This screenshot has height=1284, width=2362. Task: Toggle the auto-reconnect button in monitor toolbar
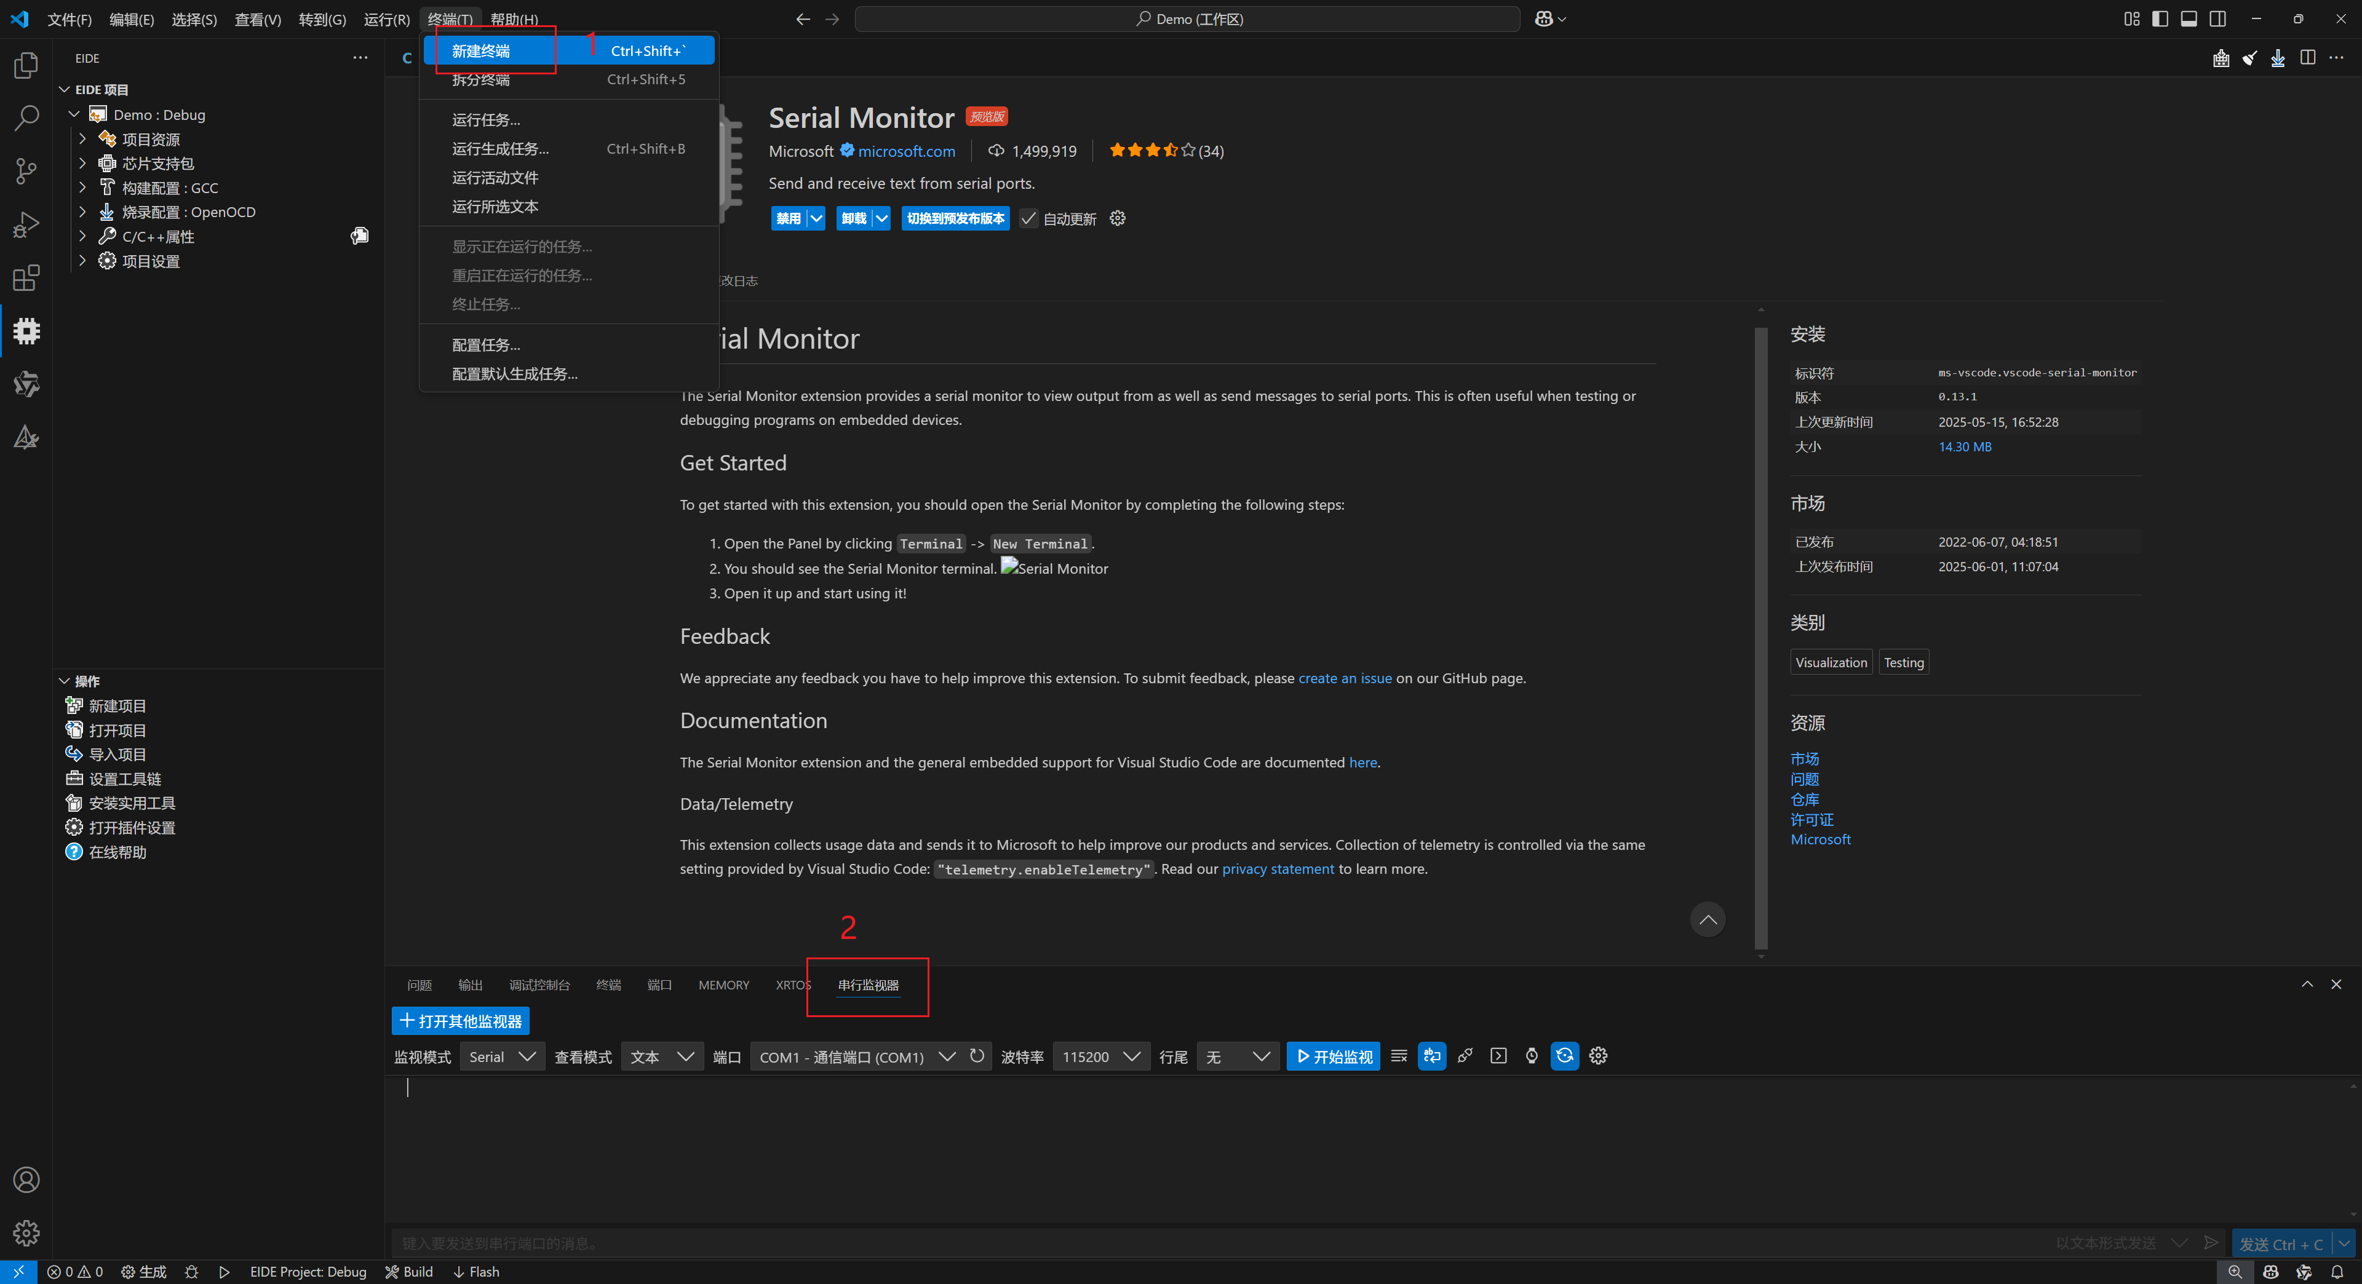coord(1564,1056)
